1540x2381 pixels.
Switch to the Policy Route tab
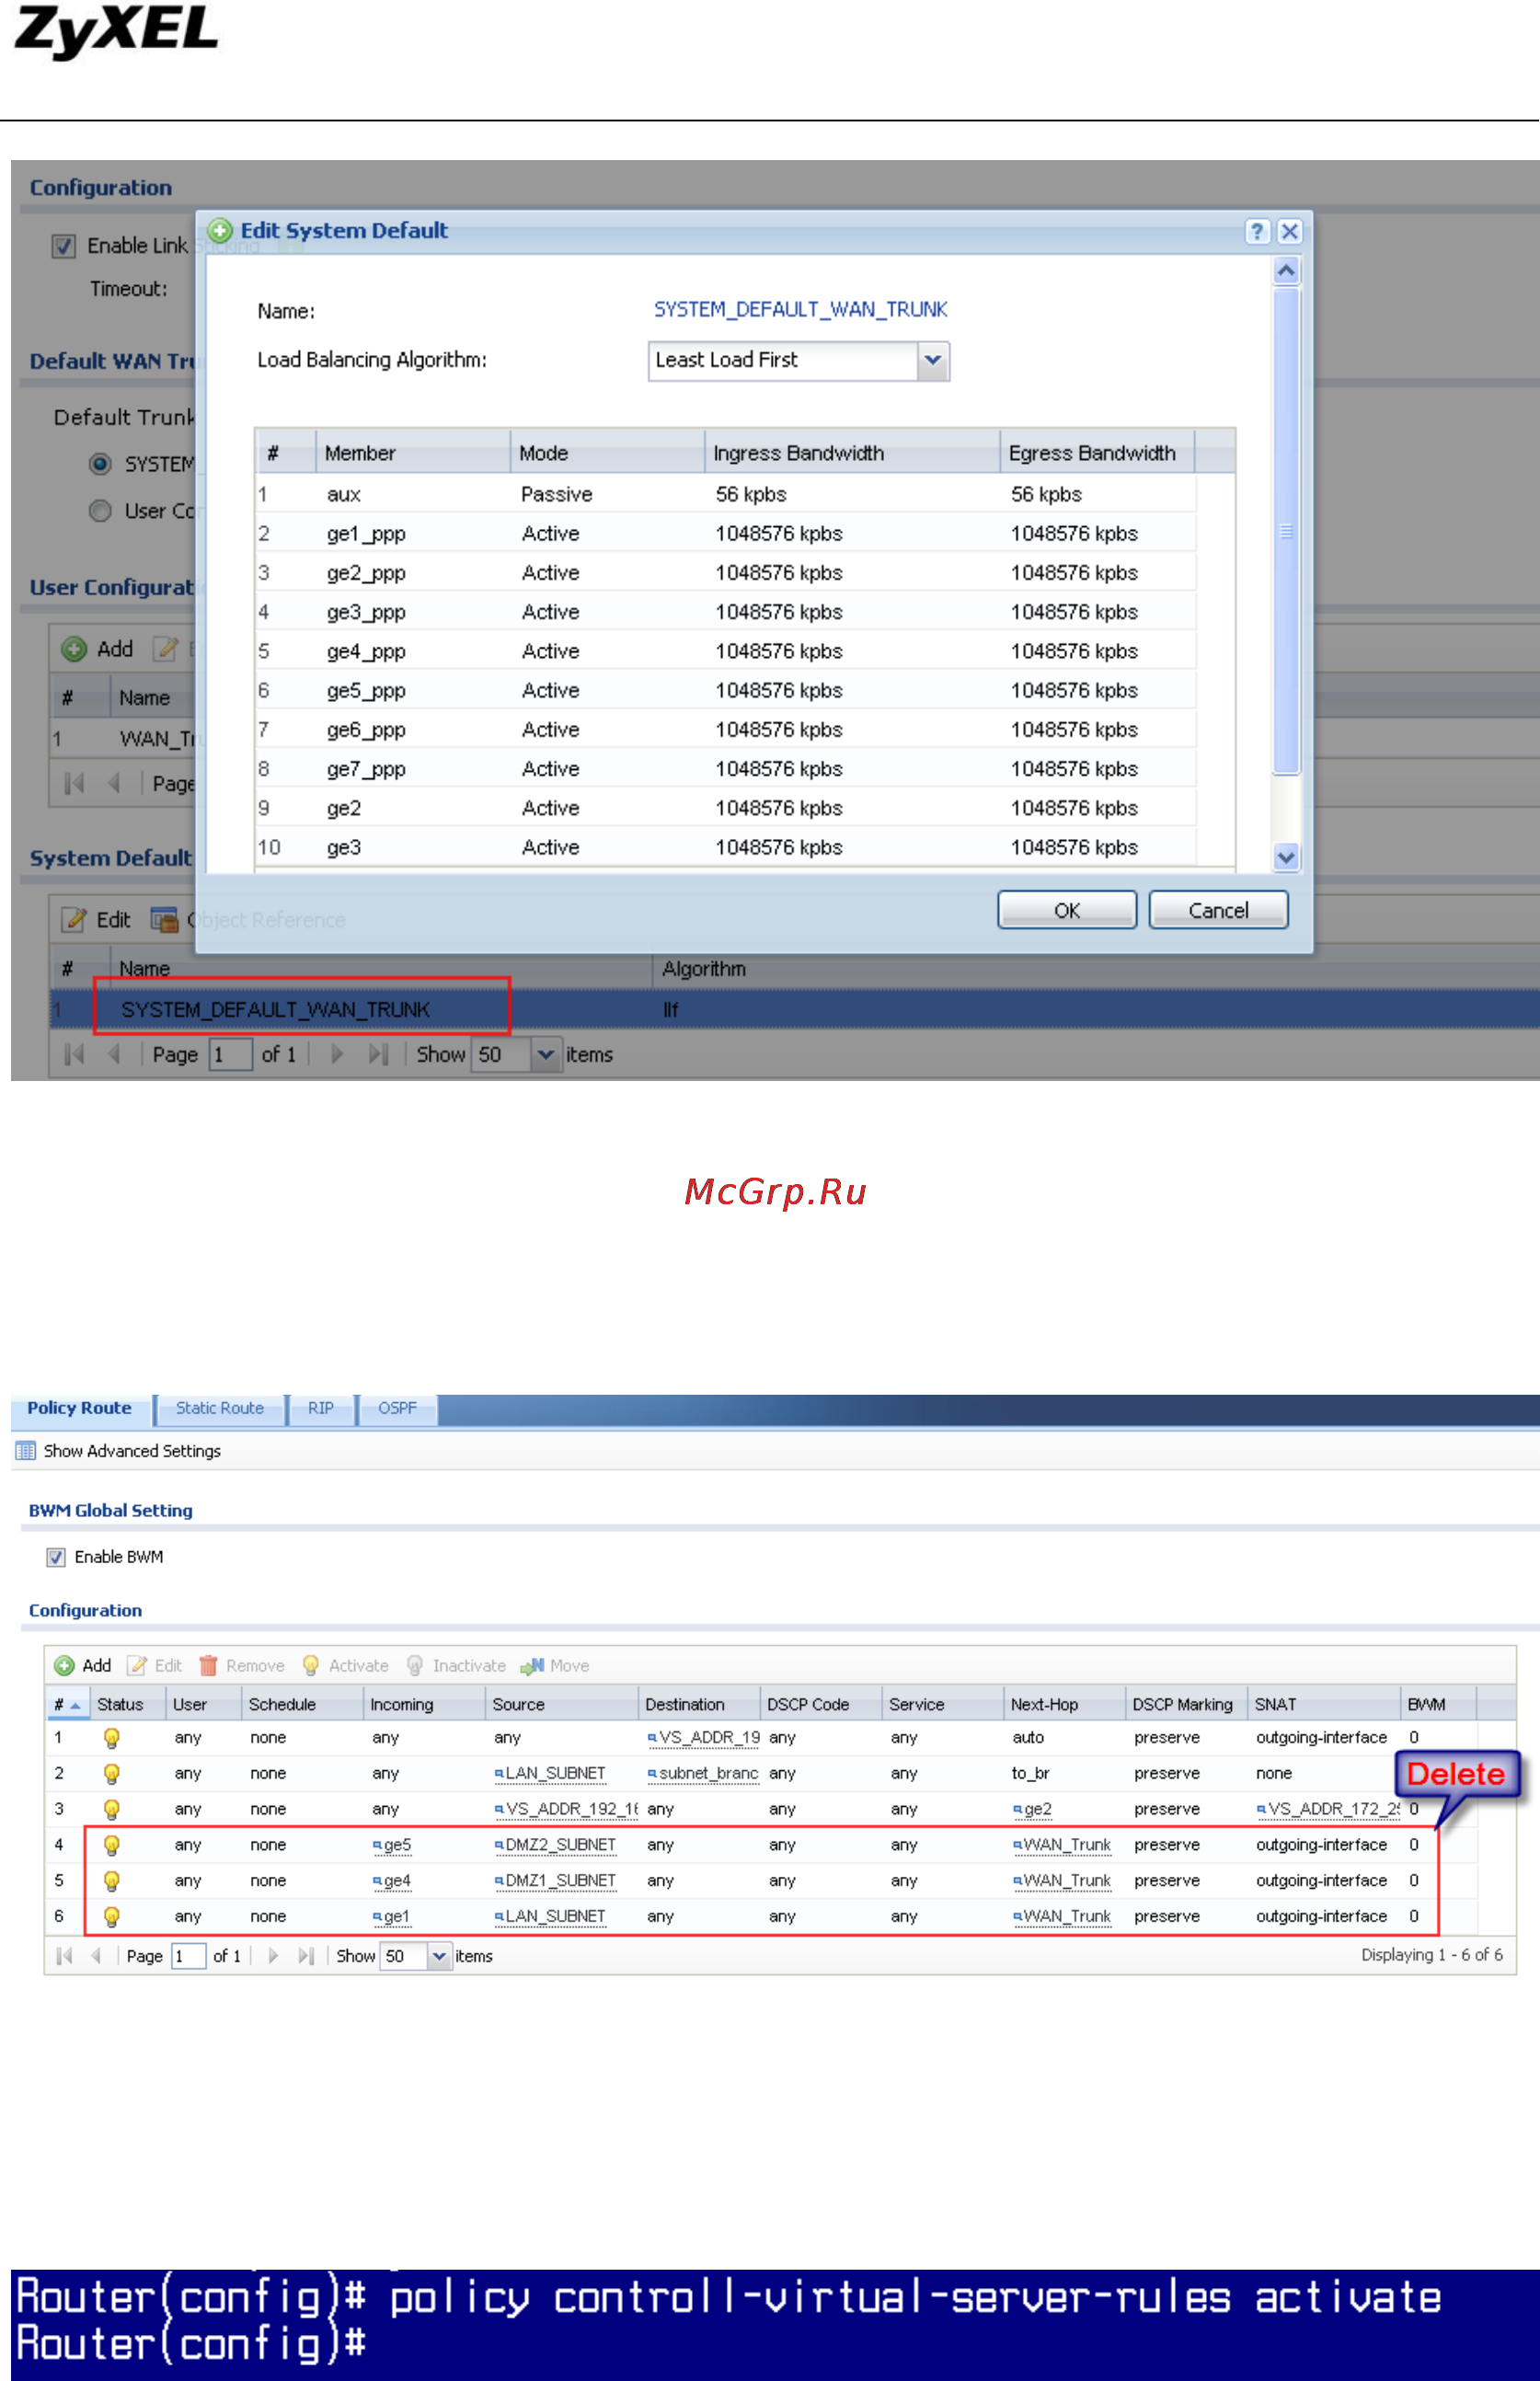80,1408
